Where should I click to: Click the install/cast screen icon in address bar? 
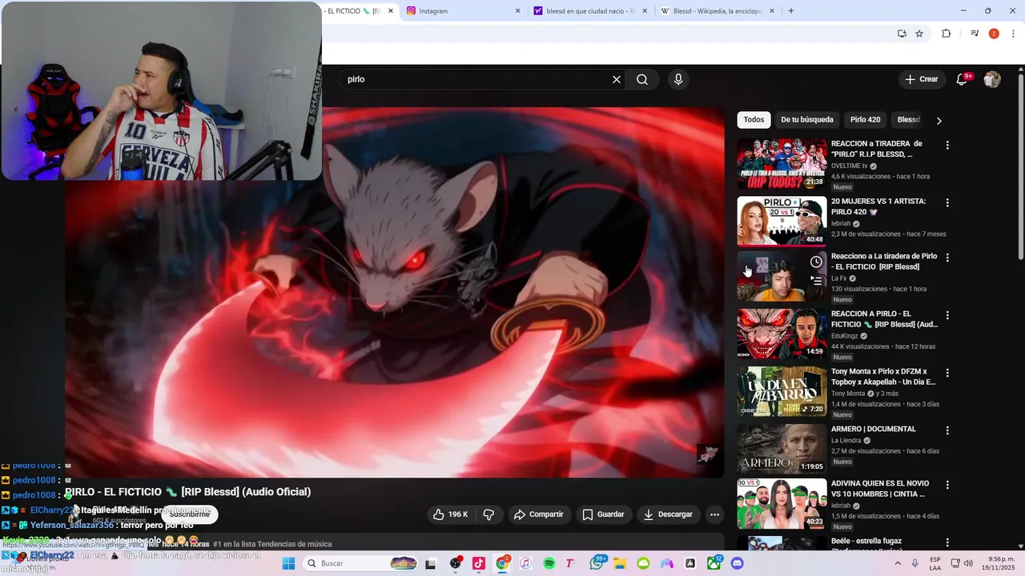pos(902,34)
